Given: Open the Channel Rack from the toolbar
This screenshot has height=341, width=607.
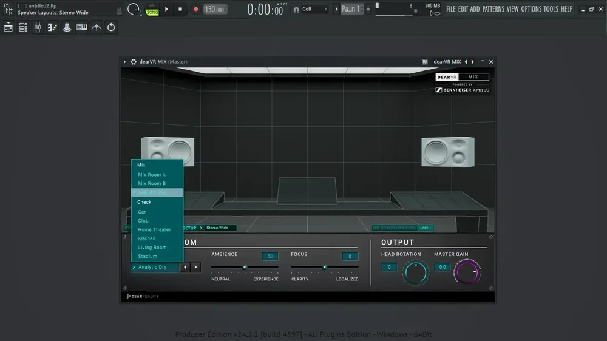Looking at the screenshot, I should [23, 27].
